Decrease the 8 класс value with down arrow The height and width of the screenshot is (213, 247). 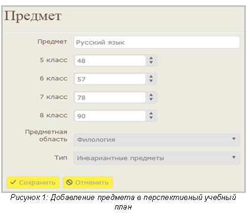click(151, 118)
